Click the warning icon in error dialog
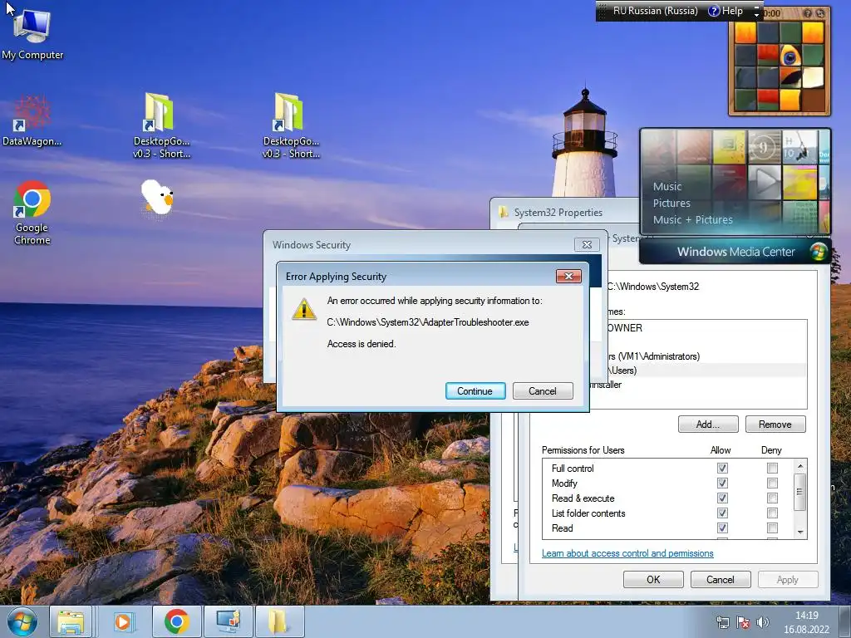Viewport: 851px width, 638px height. (x=304, y=309)
